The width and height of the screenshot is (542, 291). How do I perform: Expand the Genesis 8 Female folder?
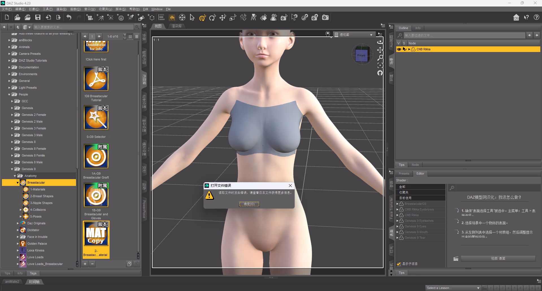(12, 149)
